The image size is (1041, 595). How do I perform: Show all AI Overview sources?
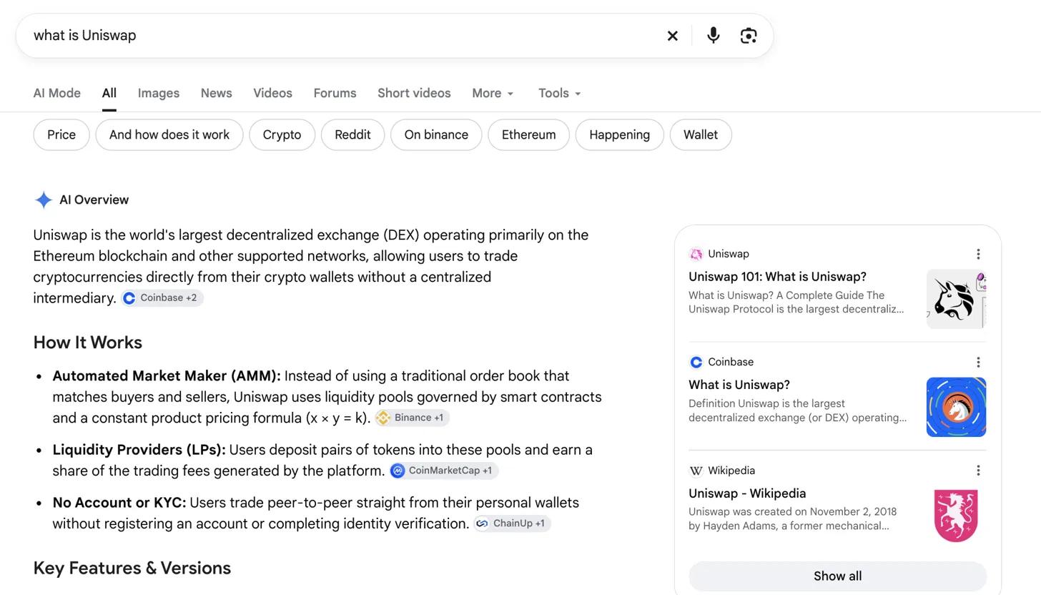click(837, 576)
